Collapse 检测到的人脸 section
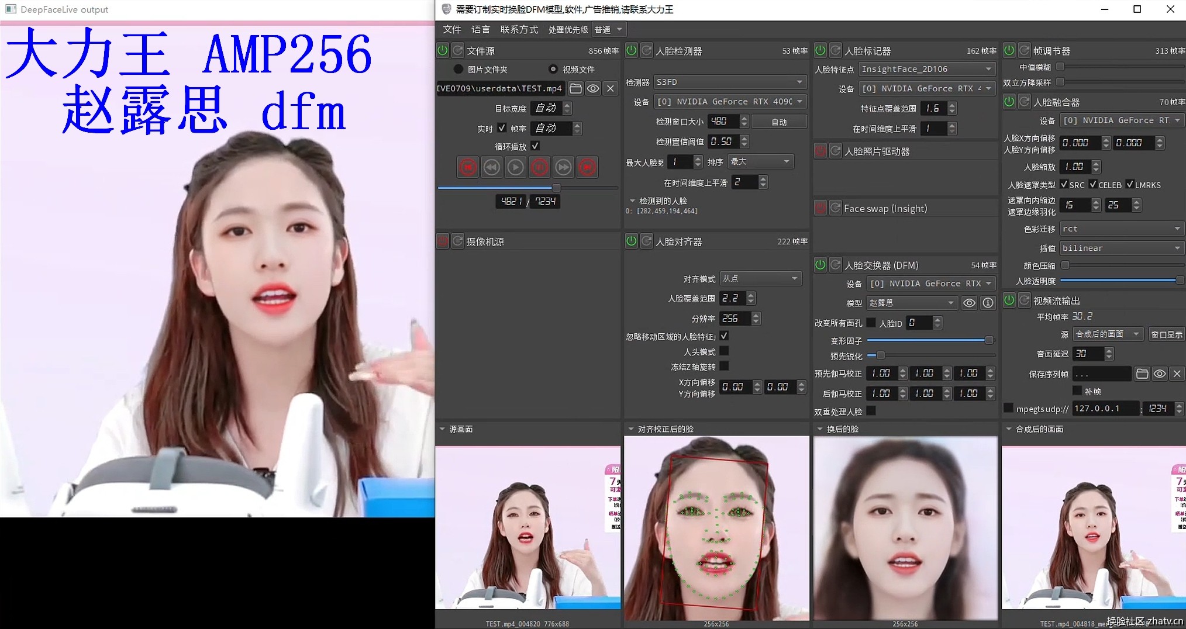1186x629 pixels. click(x=632, y=201)
